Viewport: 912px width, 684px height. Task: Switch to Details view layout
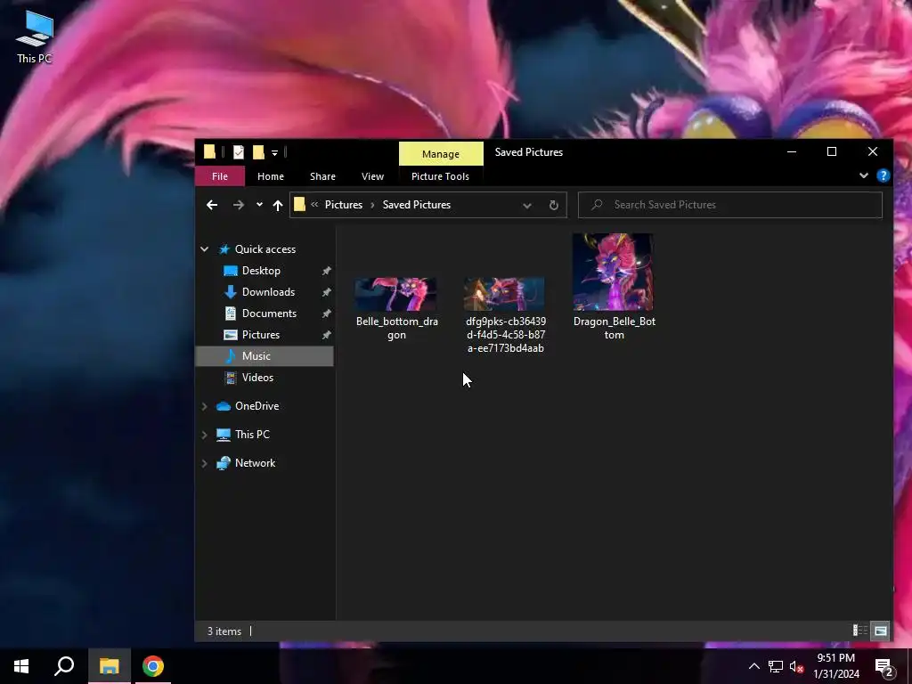coord(859,631)
